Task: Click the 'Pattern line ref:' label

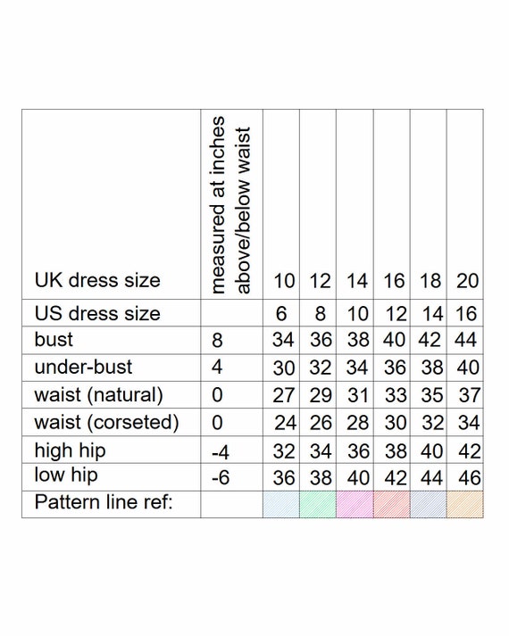Action: click(104, 502)
